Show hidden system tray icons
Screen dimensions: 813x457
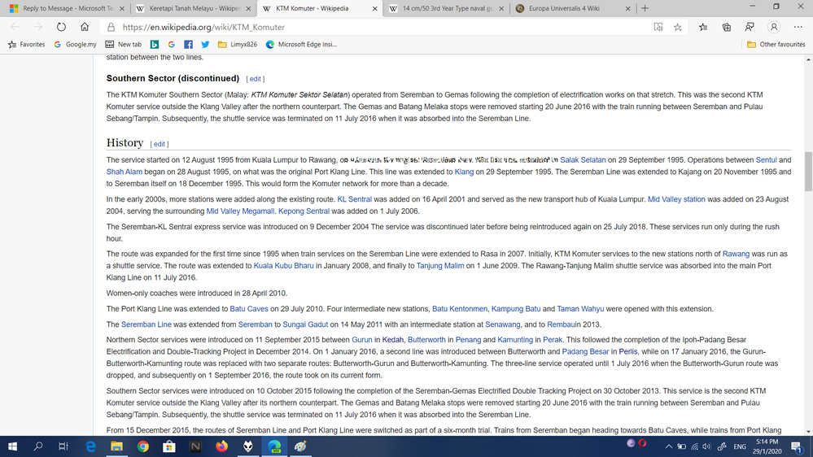(669, 446)
